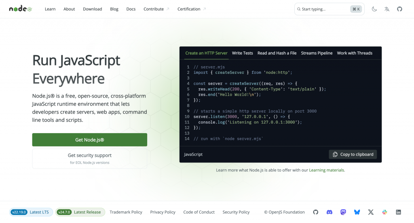The width and height of the screenshot is (414, 223).
Task: Click the Get Node.js® button
Action: 89,140
